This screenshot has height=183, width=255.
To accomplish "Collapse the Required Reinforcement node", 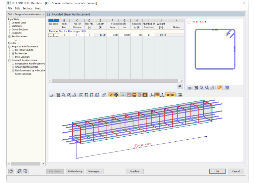I will tap(9, 47).
